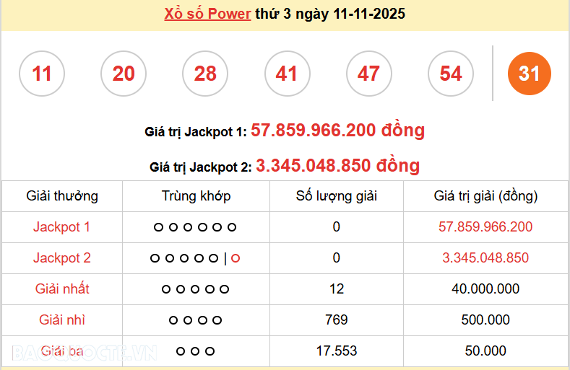Click the number 41 lottery ball
The width and height of the screenshot is (570, 370).
coord(287,74)
